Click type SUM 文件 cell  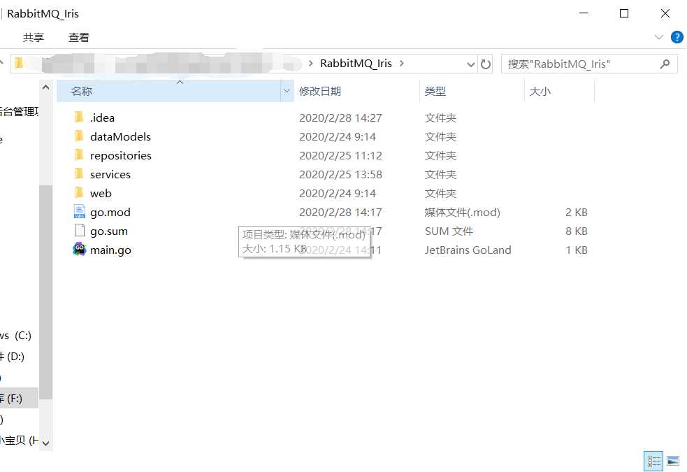pyautogui.click(x=449, y=231)
